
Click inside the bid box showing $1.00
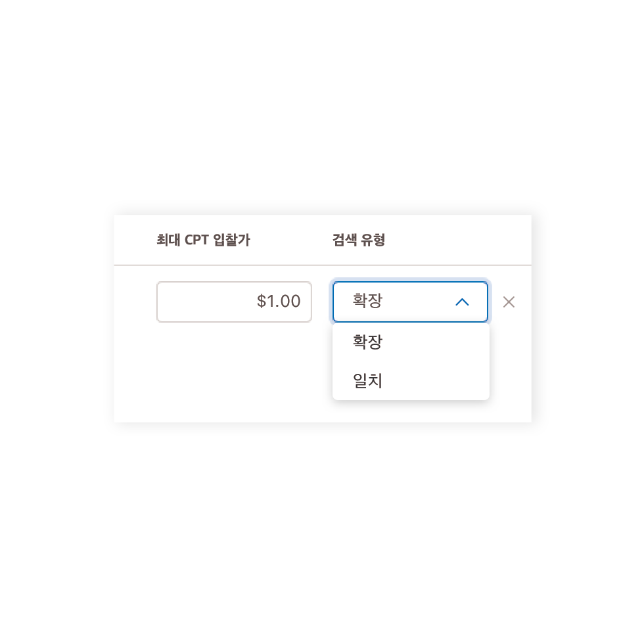pyautogui.click(x=234, y=302)
